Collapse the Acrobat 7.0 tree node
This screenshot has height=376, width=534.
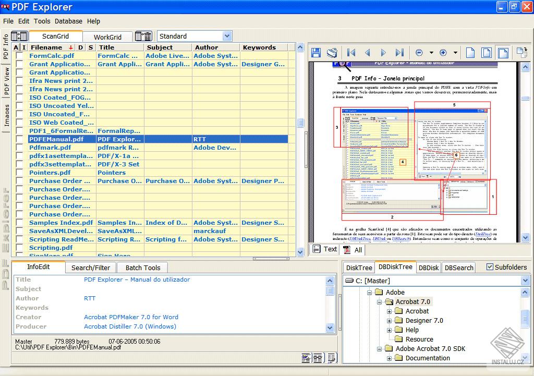[x=381, y=301]
